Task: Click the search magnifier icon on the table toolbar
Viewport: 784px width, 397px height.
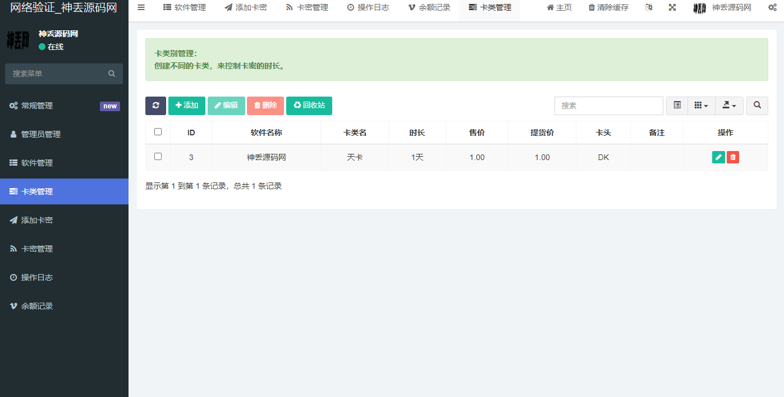Action: point(757,106)
